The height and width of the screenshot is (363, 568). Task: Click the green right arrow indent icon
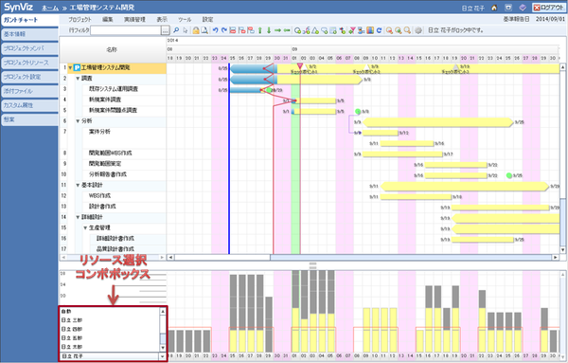click(x=277, y=30)
